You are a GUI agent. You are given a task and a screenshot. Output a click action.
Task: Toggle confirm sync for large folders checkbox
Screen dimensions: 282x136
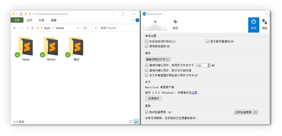[146, 65]
